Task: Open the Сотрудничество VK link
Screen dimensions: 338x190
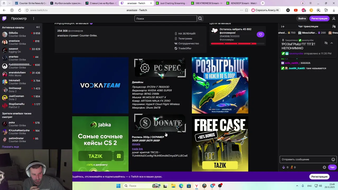Action: 186,43
